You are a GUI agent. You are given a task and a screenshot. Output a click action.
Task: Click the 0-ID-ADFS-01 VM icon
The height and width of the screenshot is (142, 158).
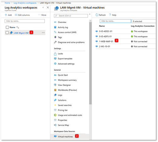click(97, 36)
